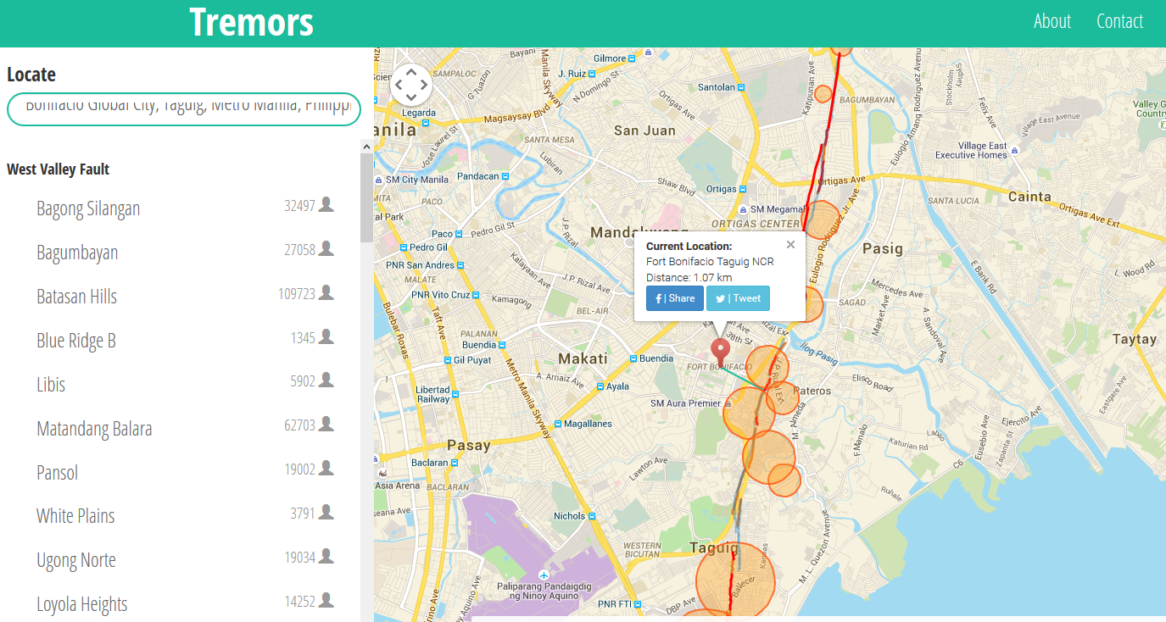The height and width of the screenshot is (622, 1166).
Task: Select Ugong Norte in the list
Action: [x=76, y=560]
